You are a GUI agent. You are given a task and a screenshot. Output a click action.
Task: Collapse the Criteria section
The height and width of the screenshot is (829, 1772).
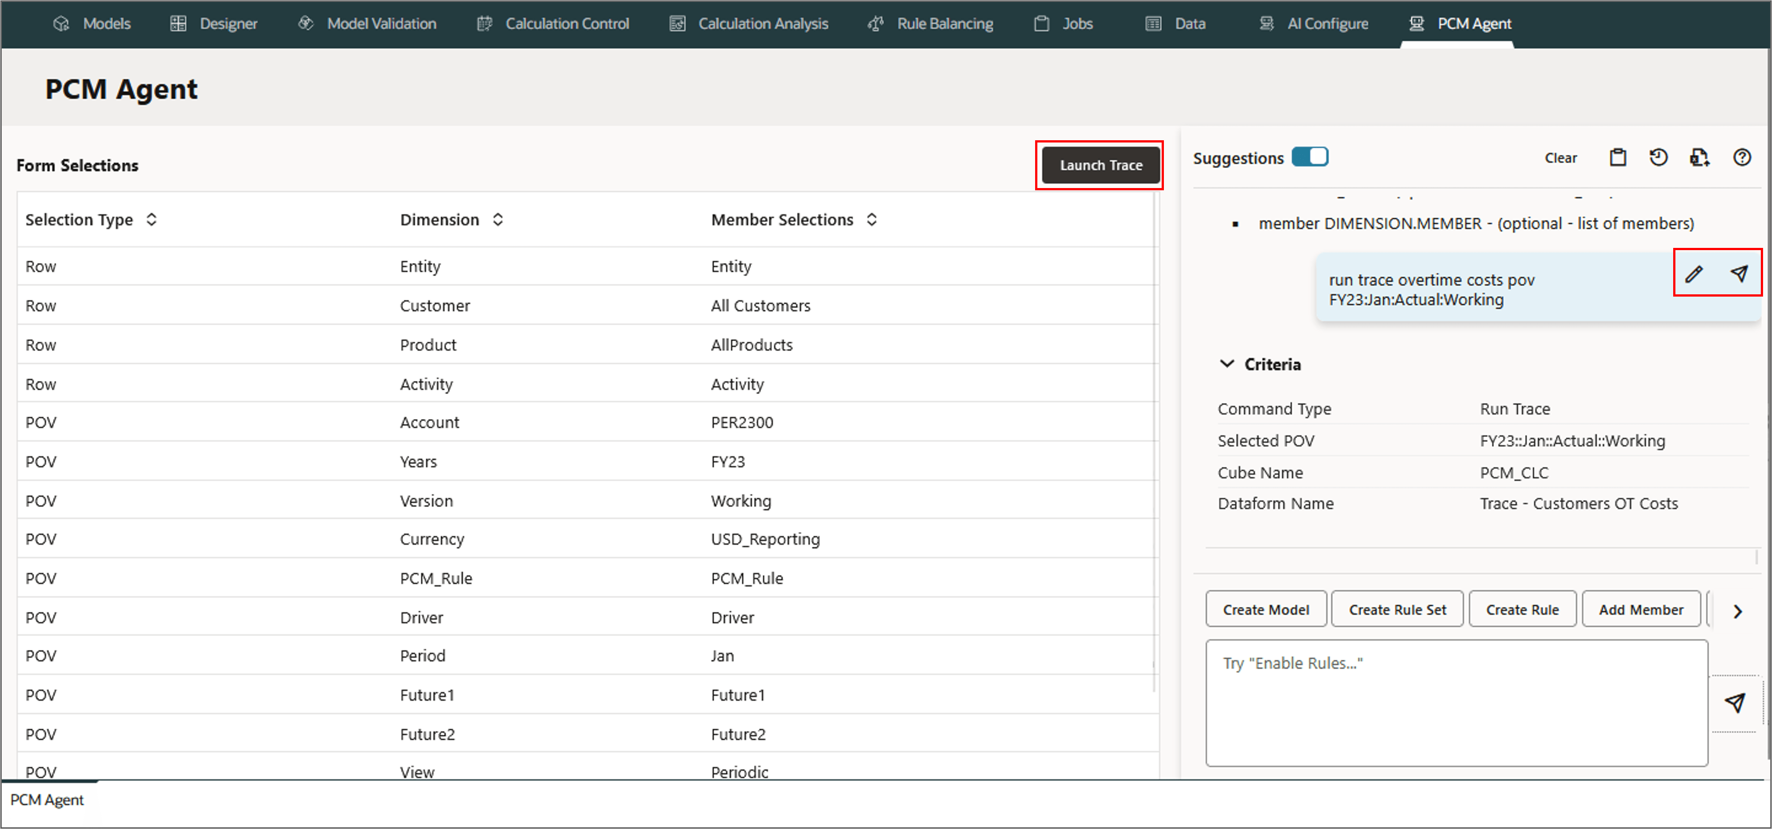point(1226,364)
